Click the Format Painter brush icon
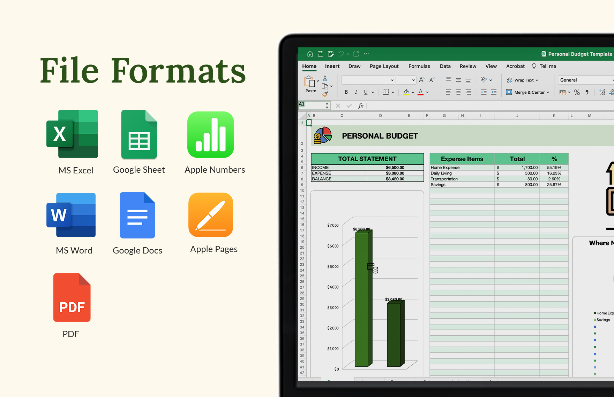Screen dimensions: 614x397 point(325,94)
